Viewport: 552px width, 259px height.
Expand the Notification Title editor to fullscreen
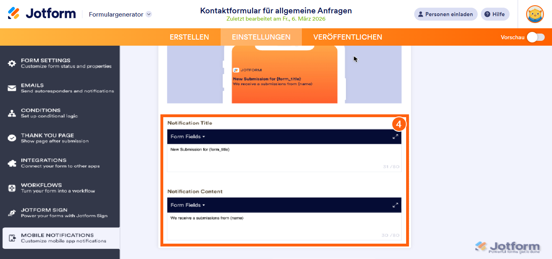[x=395, y=137]
